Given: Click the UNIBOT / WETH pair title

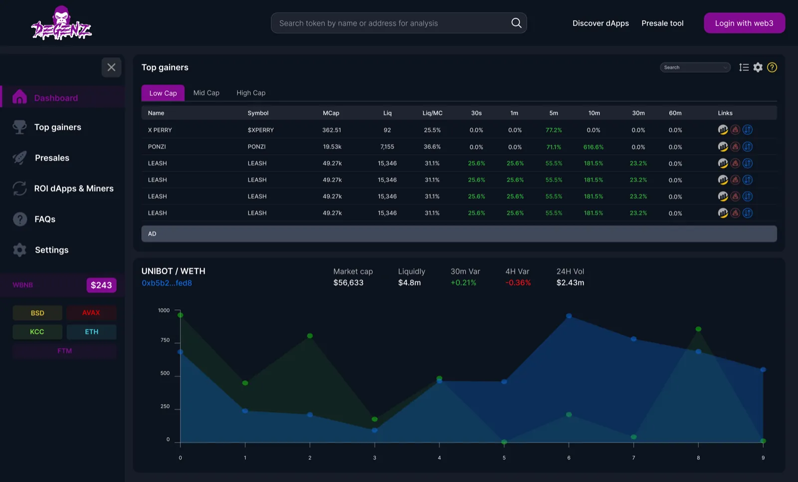Looking at the screenshot, I should click(173, 271).
